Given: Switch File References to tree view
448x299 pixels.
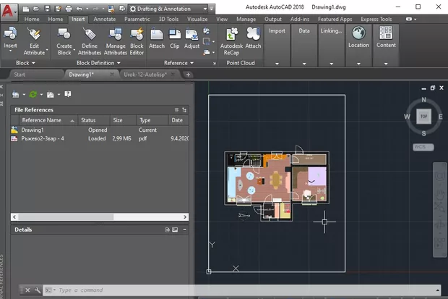Looking at the screenshot, I should (x=183, y=110).
